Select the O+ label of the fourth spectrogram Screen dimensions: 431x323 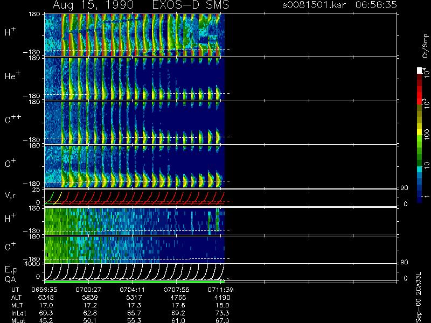coord(10,164)
